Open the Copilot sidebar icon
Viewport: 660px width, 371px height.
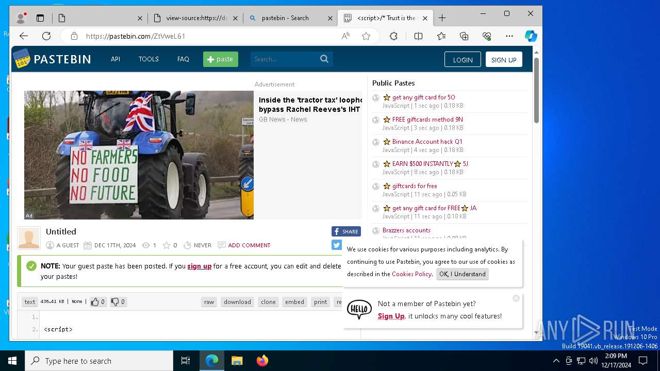(531, 36)
